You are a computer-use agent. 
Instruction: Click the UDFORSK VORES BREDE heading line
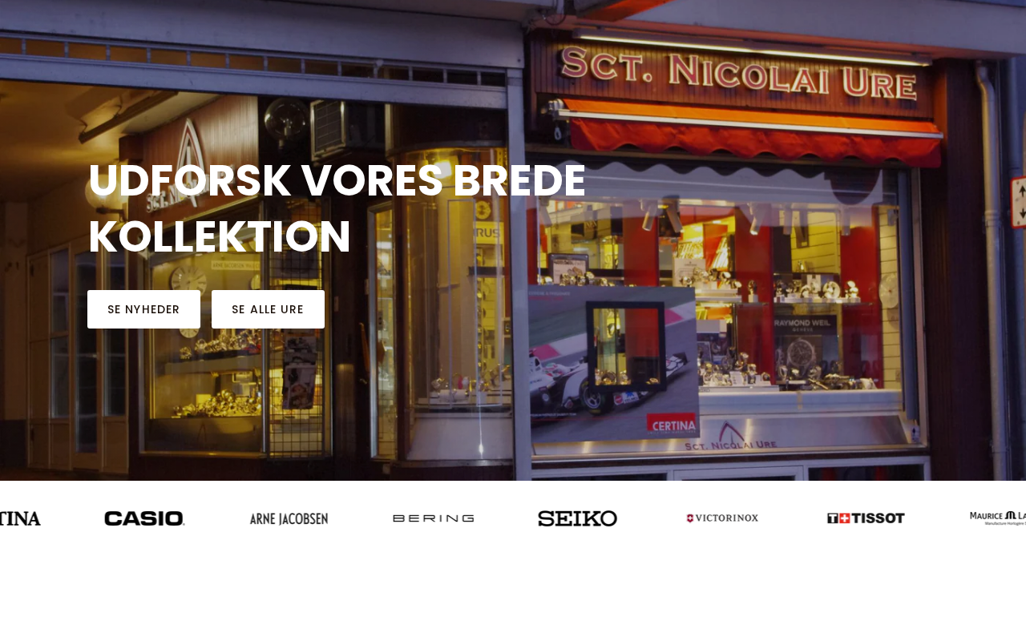point(337,181)
